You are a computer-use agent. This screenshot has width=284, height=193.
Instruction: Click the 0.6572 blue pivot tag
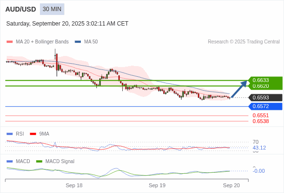[265, 106]
